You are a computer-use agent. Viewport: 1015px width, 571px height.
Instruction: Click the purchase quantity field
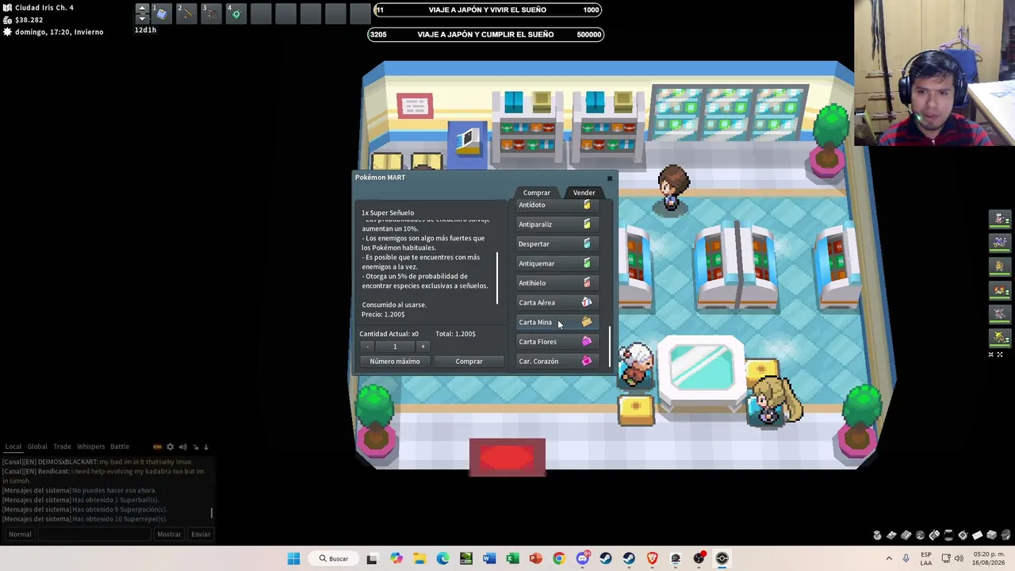tap(395, 347)
